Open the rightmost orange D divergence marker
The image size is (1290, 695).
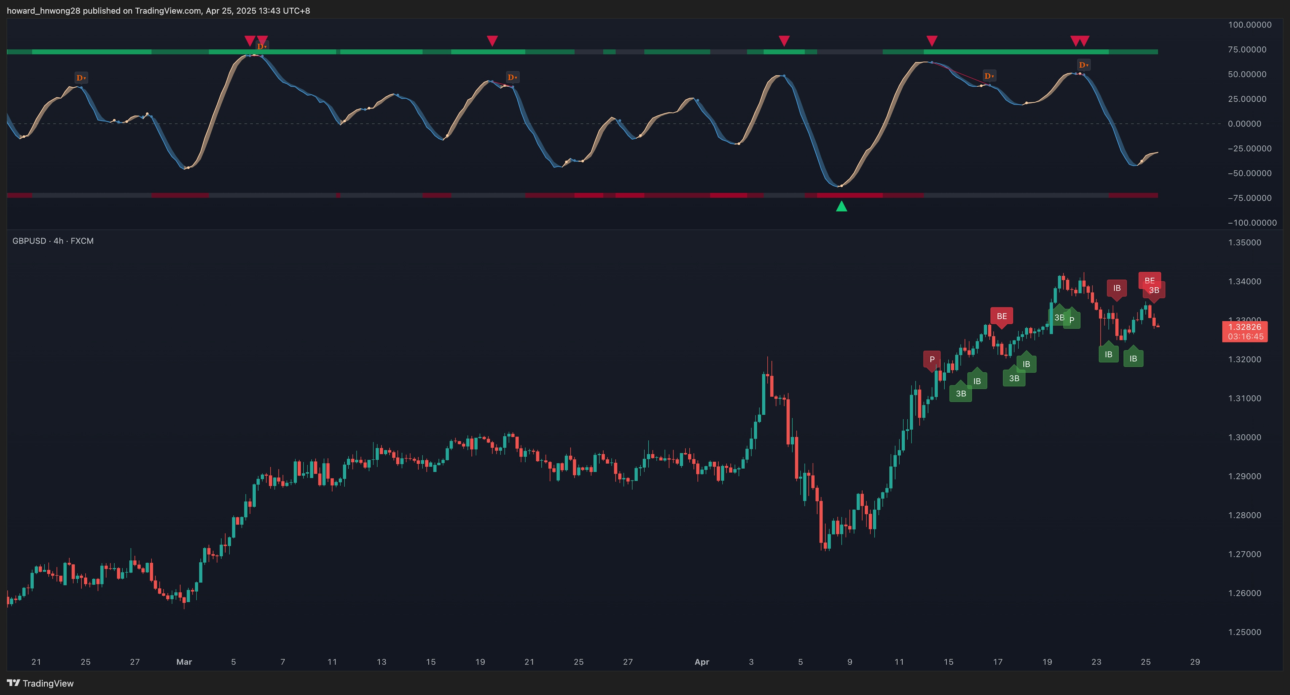pos(1083,64)
